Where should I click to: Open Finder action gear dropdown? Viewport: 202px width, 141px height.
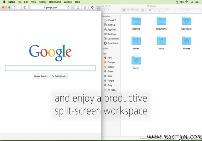151,10
